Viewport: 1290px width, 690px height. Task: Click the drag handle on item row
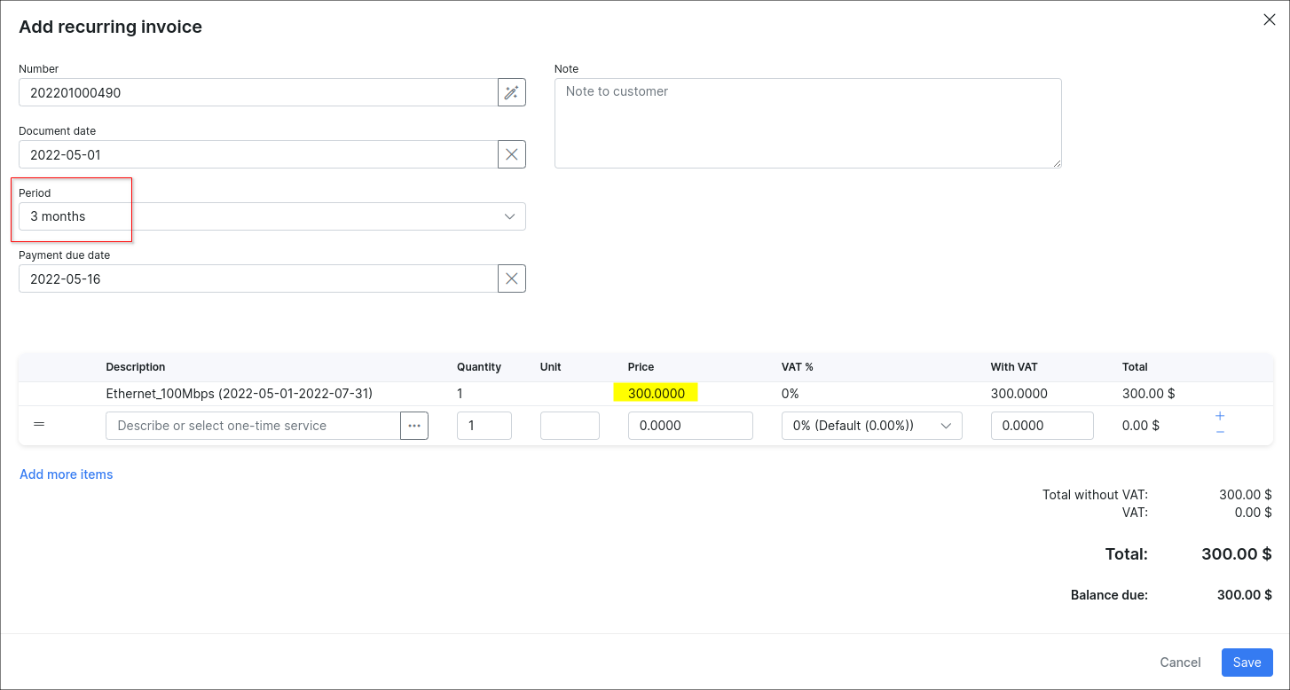pyautogui.click(x=39, y=425)
